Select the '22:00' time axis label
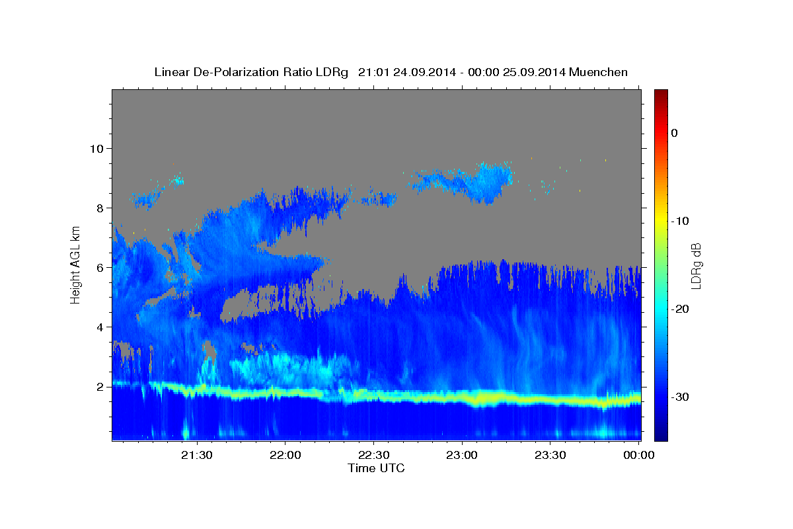Image resolution: width=793 pixels, height=529 pixels. 285,455
